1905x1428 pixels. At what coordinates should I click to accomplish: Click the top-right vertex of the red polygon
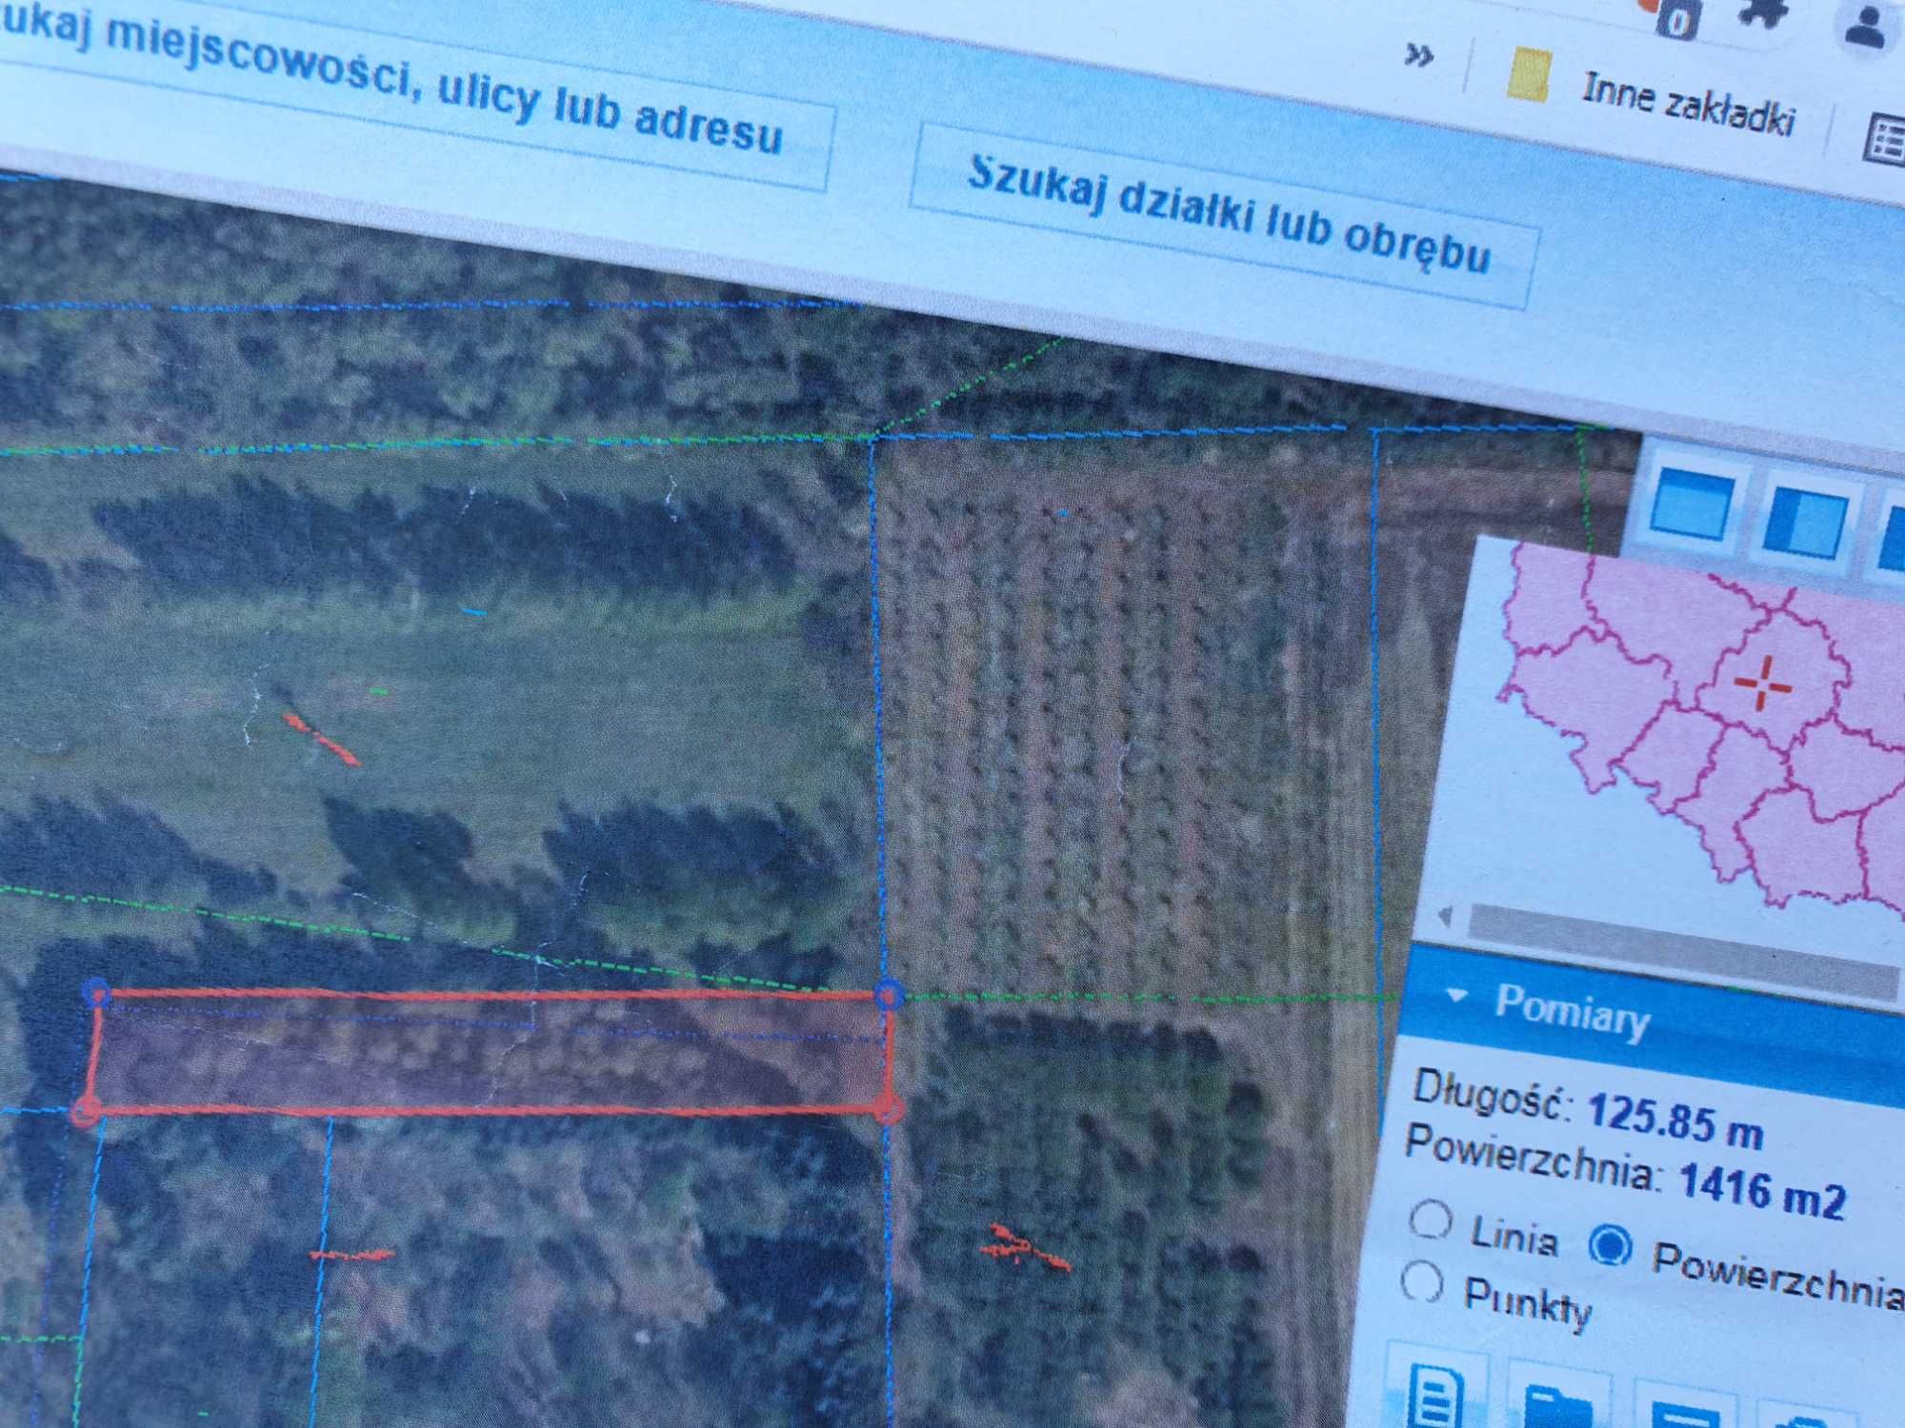tap(888, 995)
